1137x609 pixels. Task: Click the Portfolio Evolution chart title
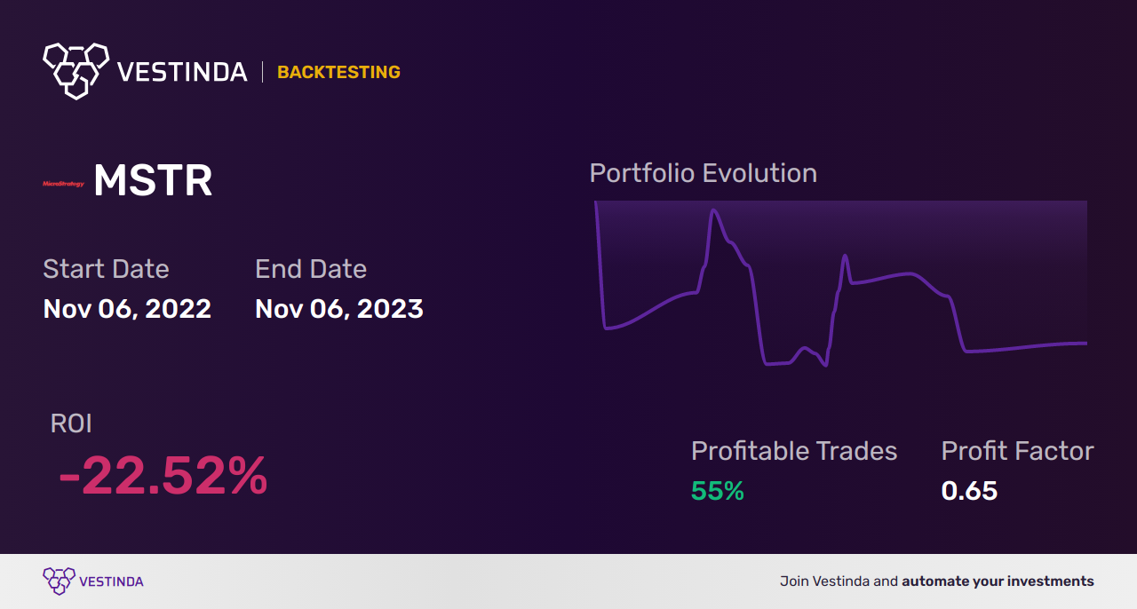[703, 173]
